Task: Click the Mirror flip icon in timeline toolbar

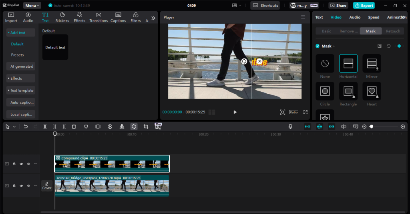Action: 122,127
